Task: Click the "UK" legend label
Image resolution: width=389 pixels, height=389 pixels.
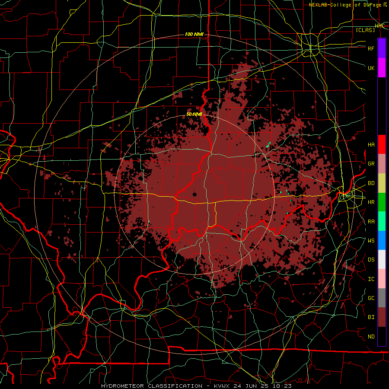Action: tap(371, 68)
